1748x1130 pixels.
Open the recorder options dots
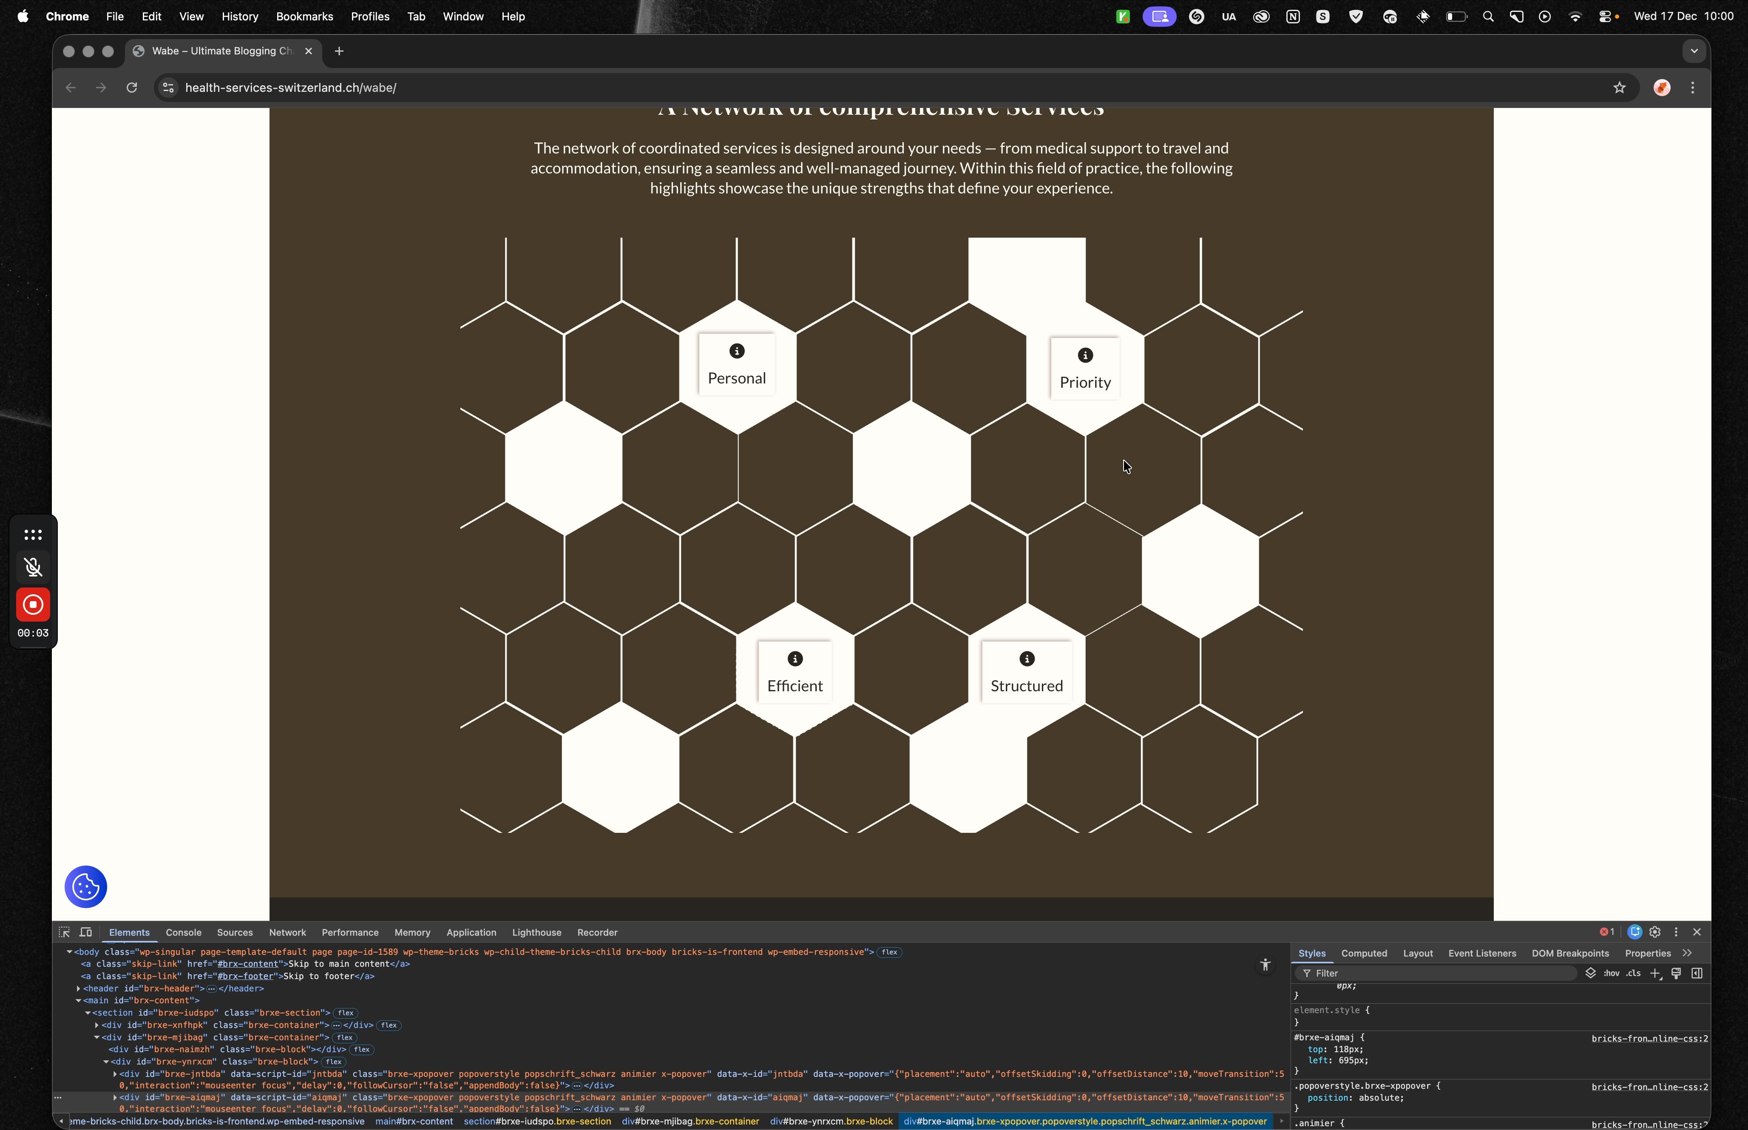(33, 535)
